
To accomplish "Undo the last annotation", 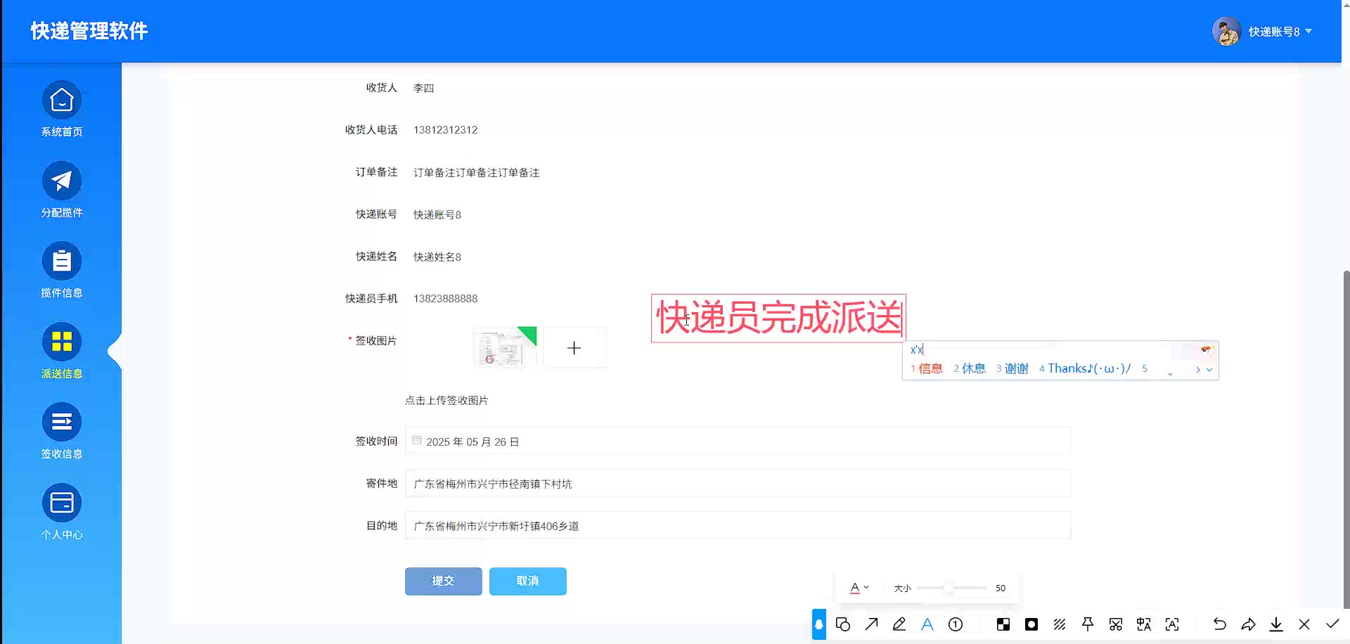I will (1220, 624).
